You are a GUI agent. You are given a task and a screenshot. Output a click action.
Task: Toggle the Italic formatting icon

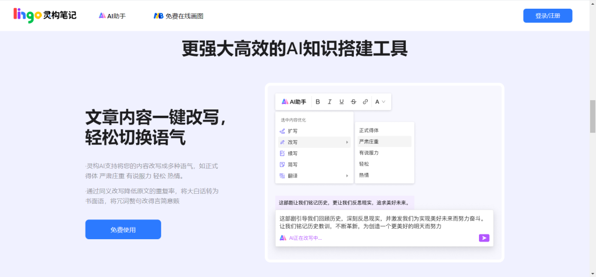coord(329,102)
